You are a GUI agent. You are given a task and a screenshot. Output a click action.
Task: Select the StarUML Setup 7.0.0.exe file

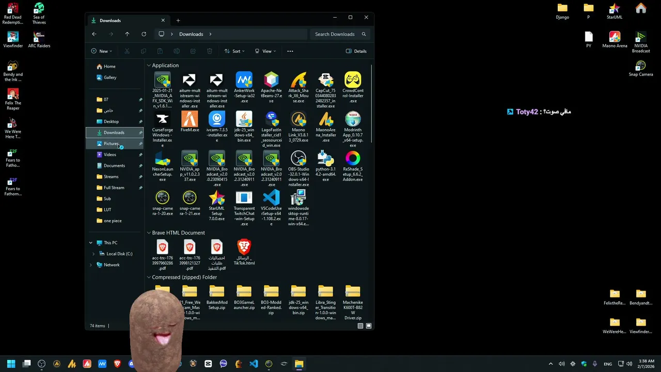(x=217, y=205)
